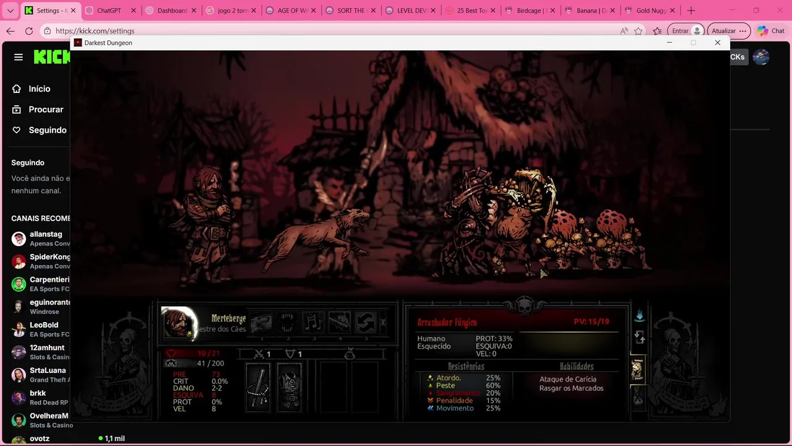This screenshot has width=792, height=446.
Task: Click the Atualizar browser button
Action: click(x=728, y=31)
